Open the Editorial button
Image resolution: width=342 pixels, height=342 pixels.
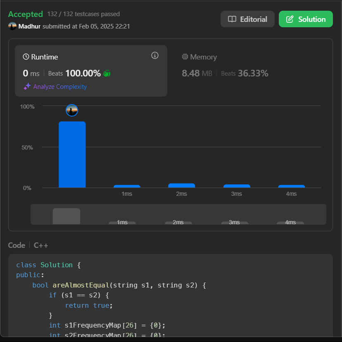point(247,19)
